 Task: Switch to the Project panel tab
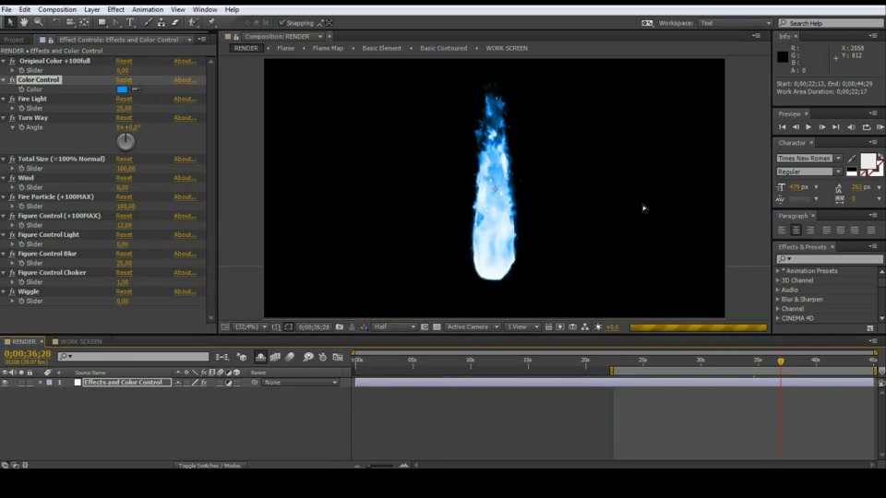14,40
